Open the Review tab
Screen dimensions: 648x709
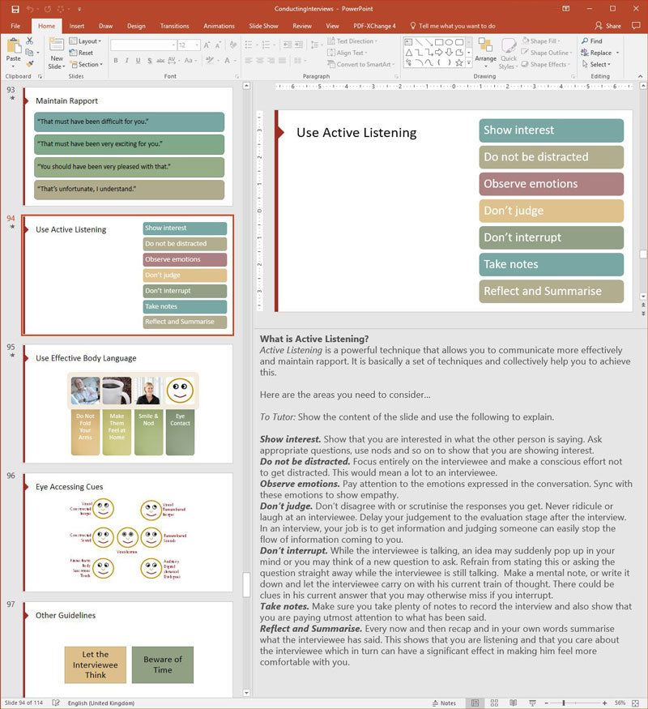(x=302, y=26)
